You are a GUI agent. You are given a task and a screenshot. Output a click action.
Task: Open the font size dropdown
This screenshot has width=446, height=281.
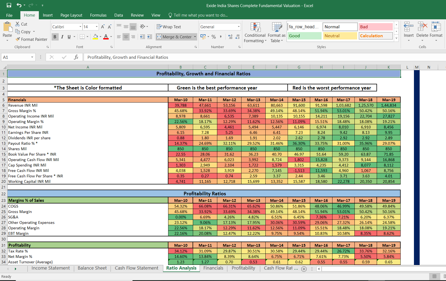coord(97,27)
